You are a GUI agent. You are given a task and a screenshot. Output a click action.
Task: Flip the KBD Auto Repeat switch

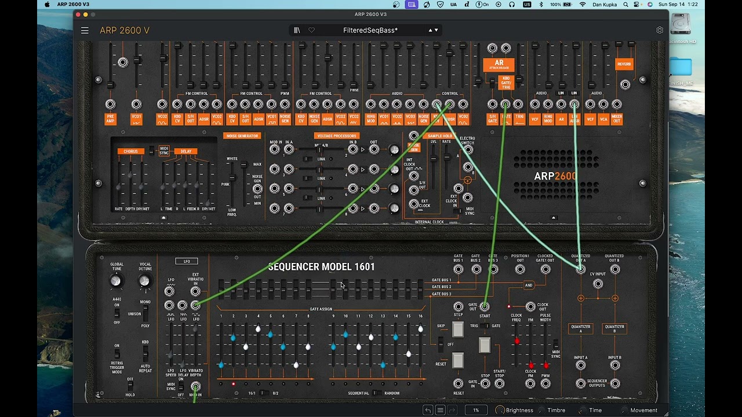(146, 353)
